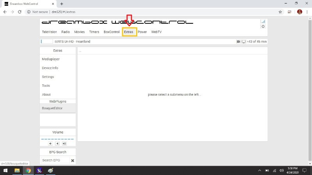312x175 pixels.
Task: Show hidden system tray icons
Action: click(260, 170)
